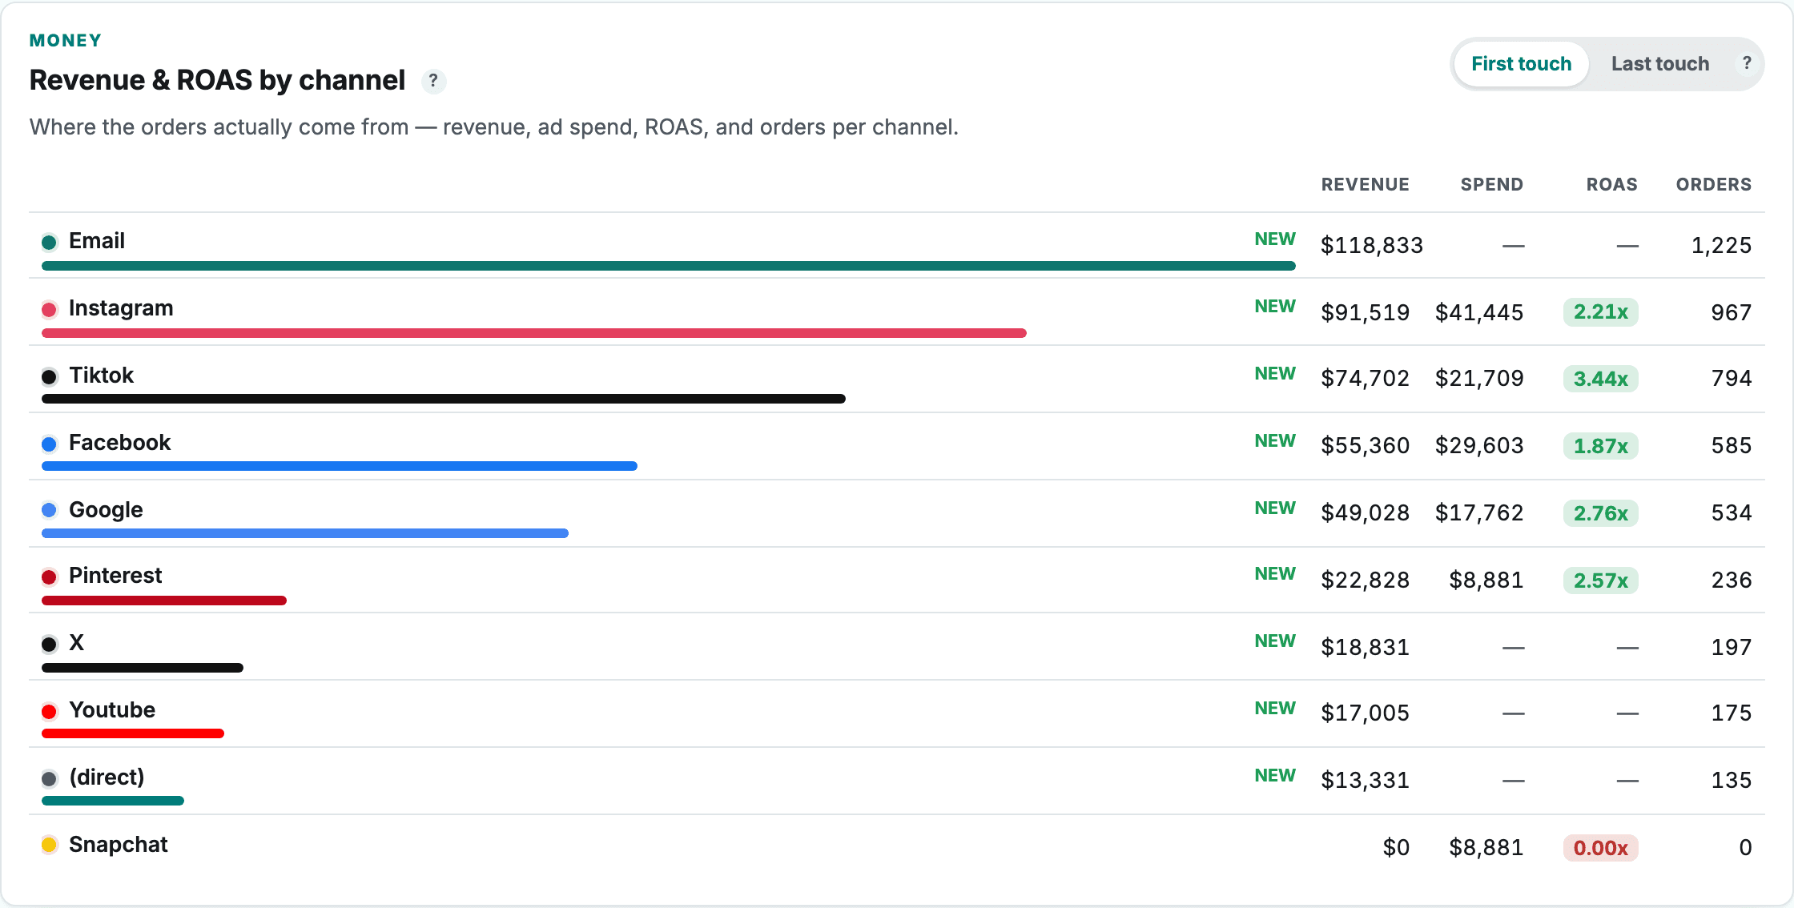
Task: Click the MONEY section label
Action: [66, 41]
